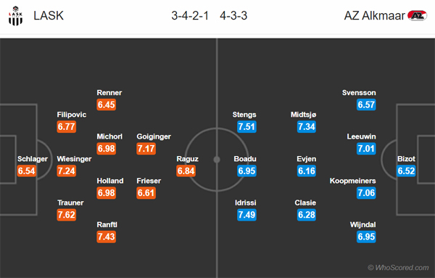Open player Koopmeiners' name
The width and height of the screenshot is (435, 278).
tap(352, 181)
